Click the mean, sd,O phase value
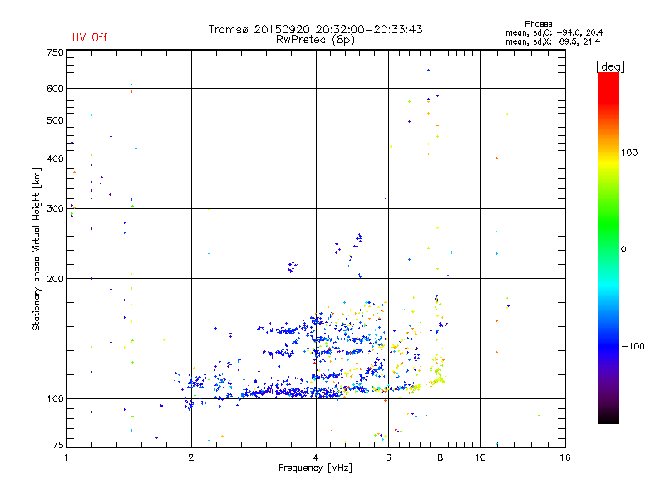 [554, 32]
